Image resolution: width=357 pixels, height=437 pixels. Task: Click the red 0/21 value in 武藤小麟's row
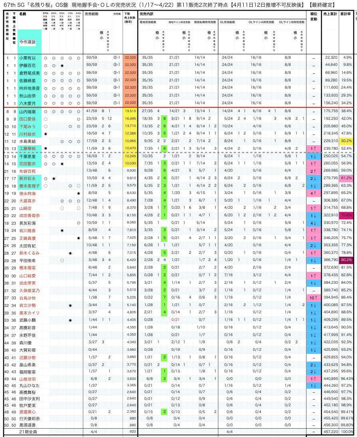click(x=175, y=320)
